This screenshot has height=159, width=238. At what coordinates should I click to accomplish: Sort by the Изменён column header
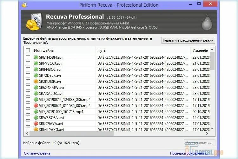click(200, 50)
